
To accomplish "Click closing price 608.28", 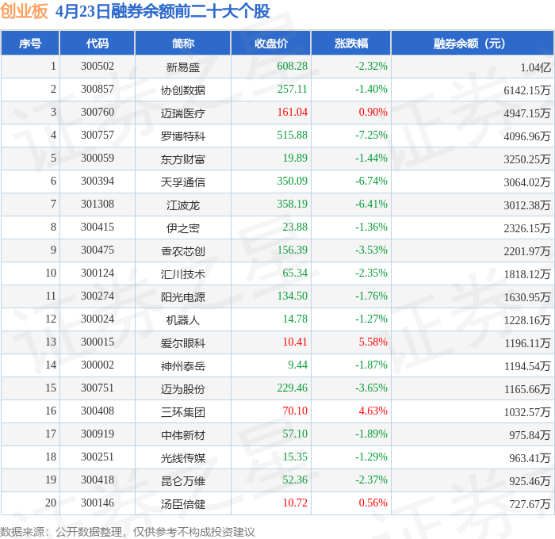I will 292,66.
